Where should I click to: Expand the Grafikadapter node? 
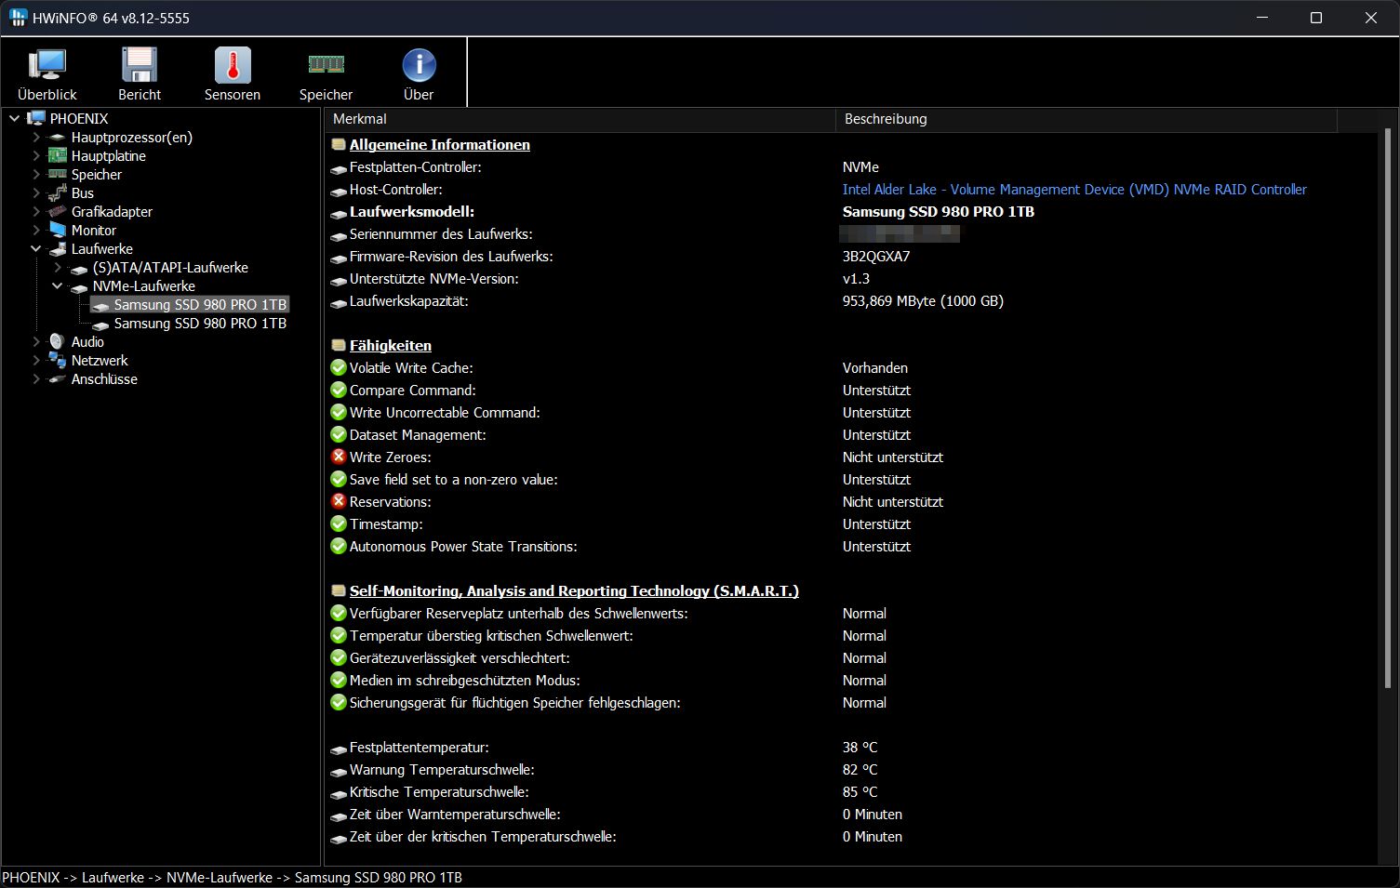point(36,211)
